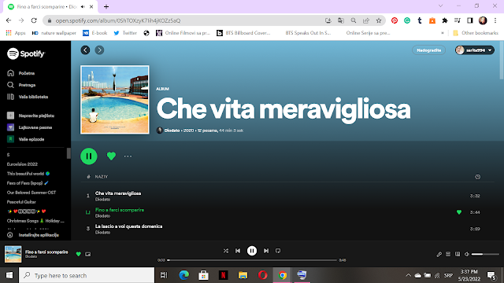Open Christmas Songs Holiday playlist
The height and width of the screenshot is (283, 504).
click(35, 221)
